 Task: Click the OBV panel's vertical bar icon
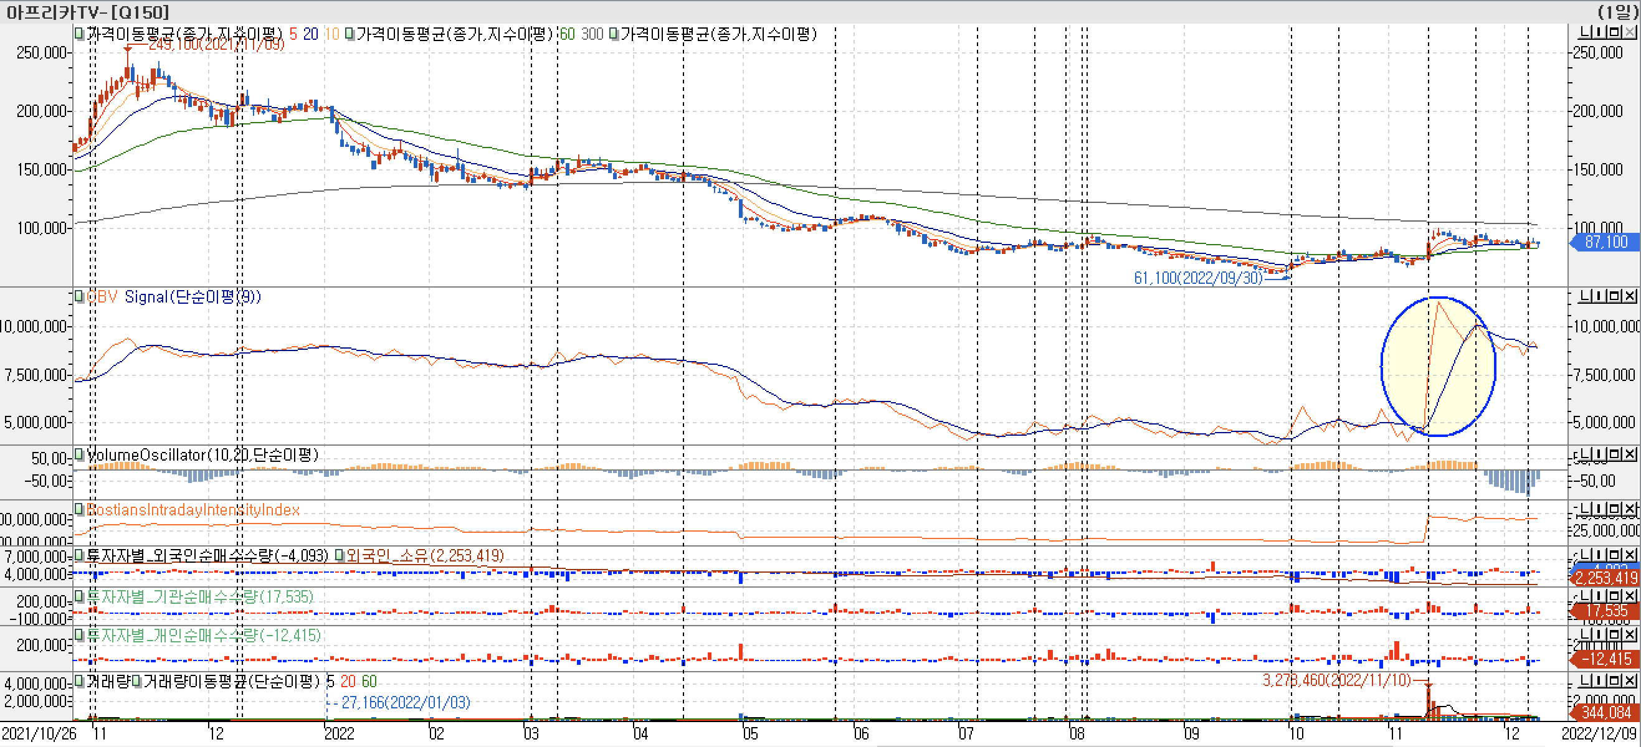pyautogui.click(x=1598, y=295)
